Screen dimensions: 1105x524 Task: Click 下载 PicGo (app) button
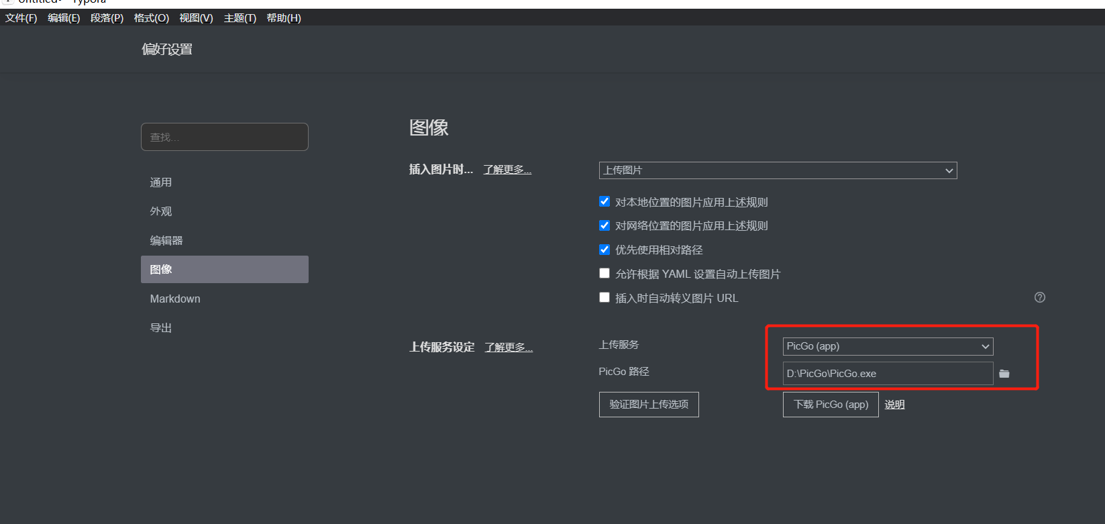(x=830, y=405)
